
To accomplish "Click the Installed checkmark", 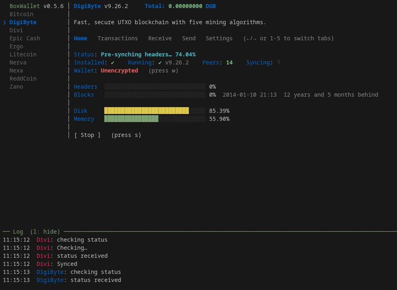I will [x=113, y=62].
